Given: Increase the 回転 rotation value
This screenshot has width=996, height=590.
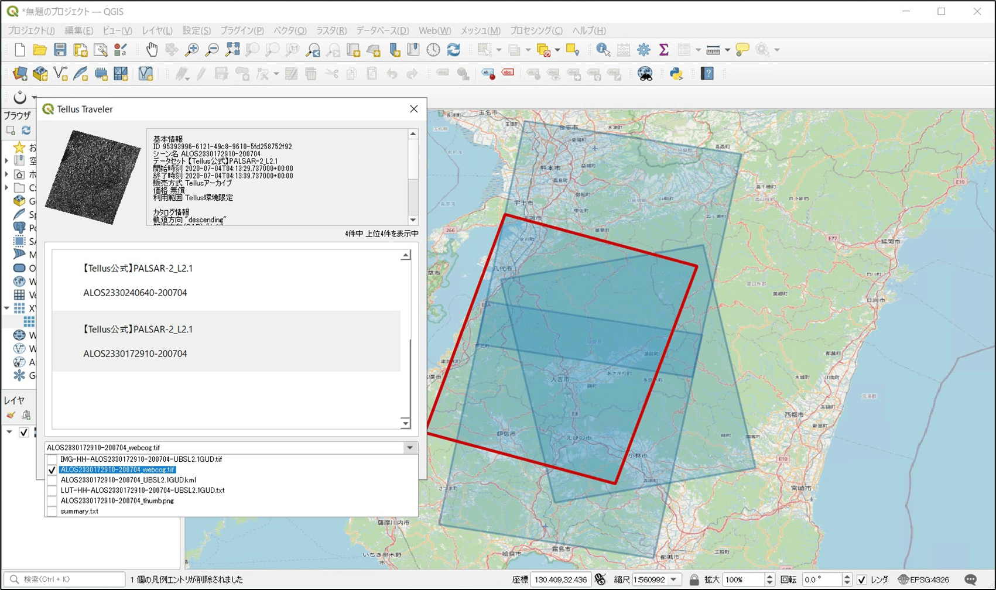Looking at the screenshot, I should pyautogui.click(x=847, y=577).
